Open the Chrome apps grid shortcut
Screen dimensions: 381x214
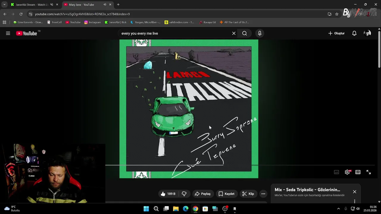pos(4,22)
